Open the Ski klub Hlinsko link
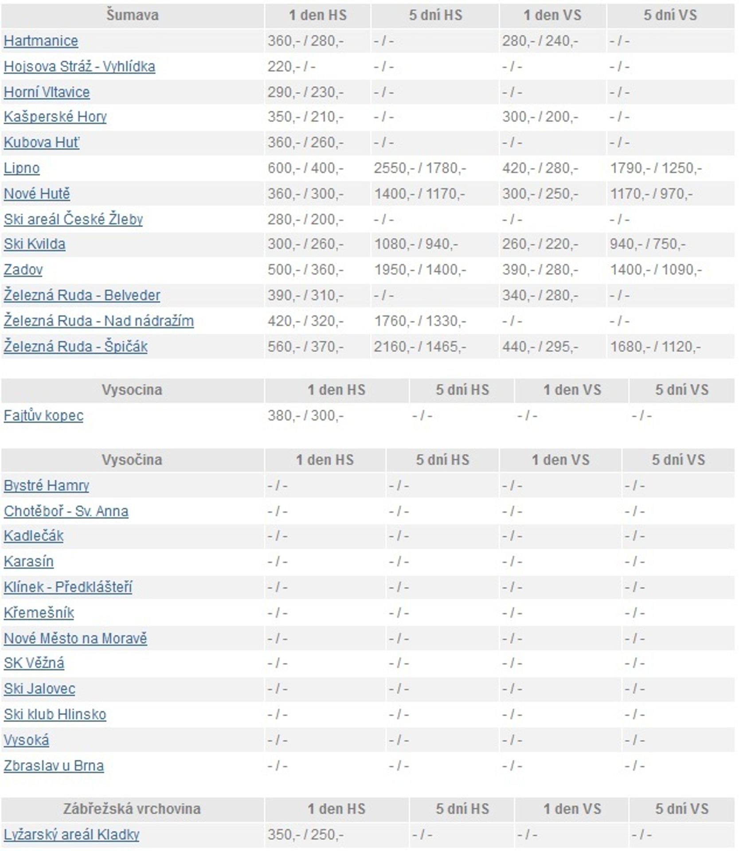Viewport: 739px width, 851px height. (55, 714)
